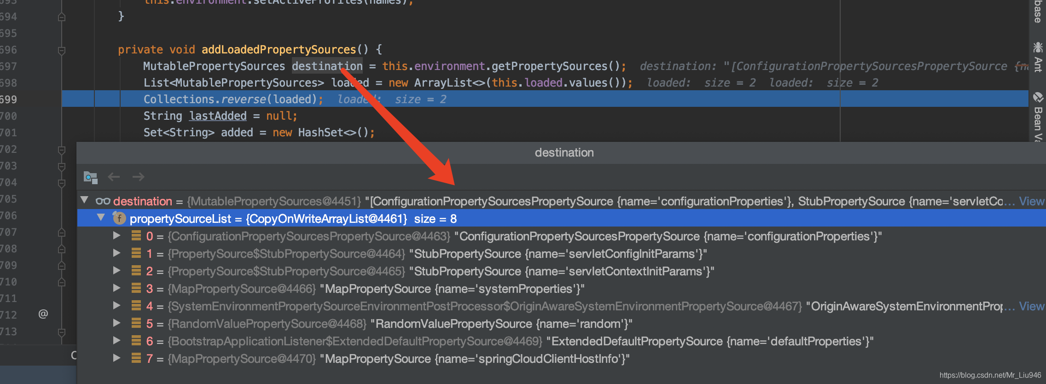
Task: Click the Bean Validation sidebar icon
Action: point(1038,97)
